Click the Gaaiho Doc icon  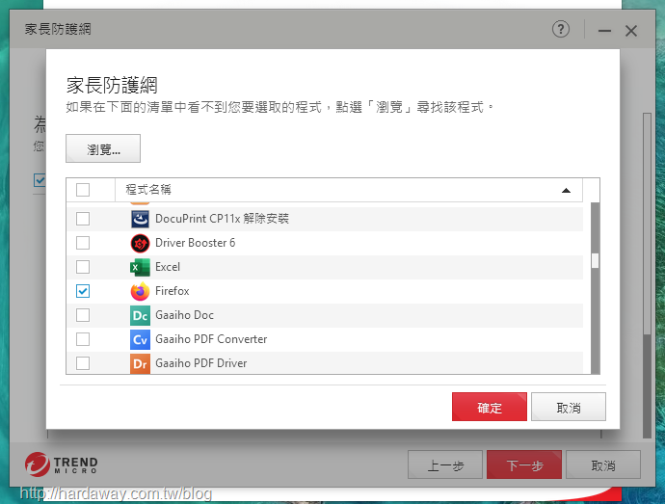point(140,316)
